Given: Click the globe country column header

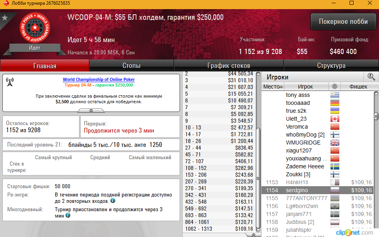Looking at the screenshot, I should pos(335,87).
